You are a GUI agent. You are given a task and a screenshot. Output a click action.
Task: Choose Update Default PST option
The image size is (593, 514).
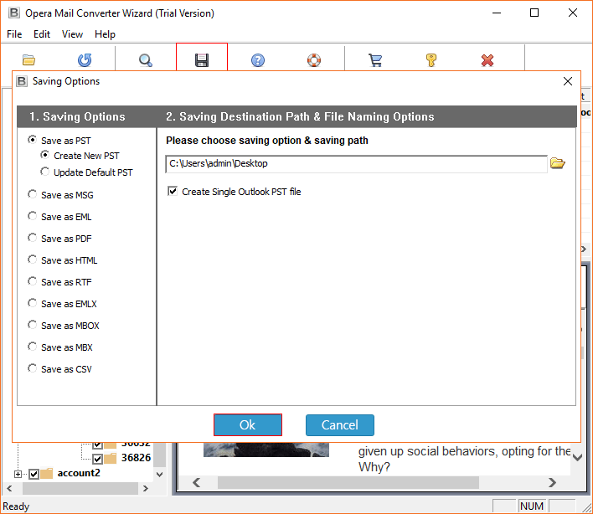pyautogui.click(x=45, y=172)
